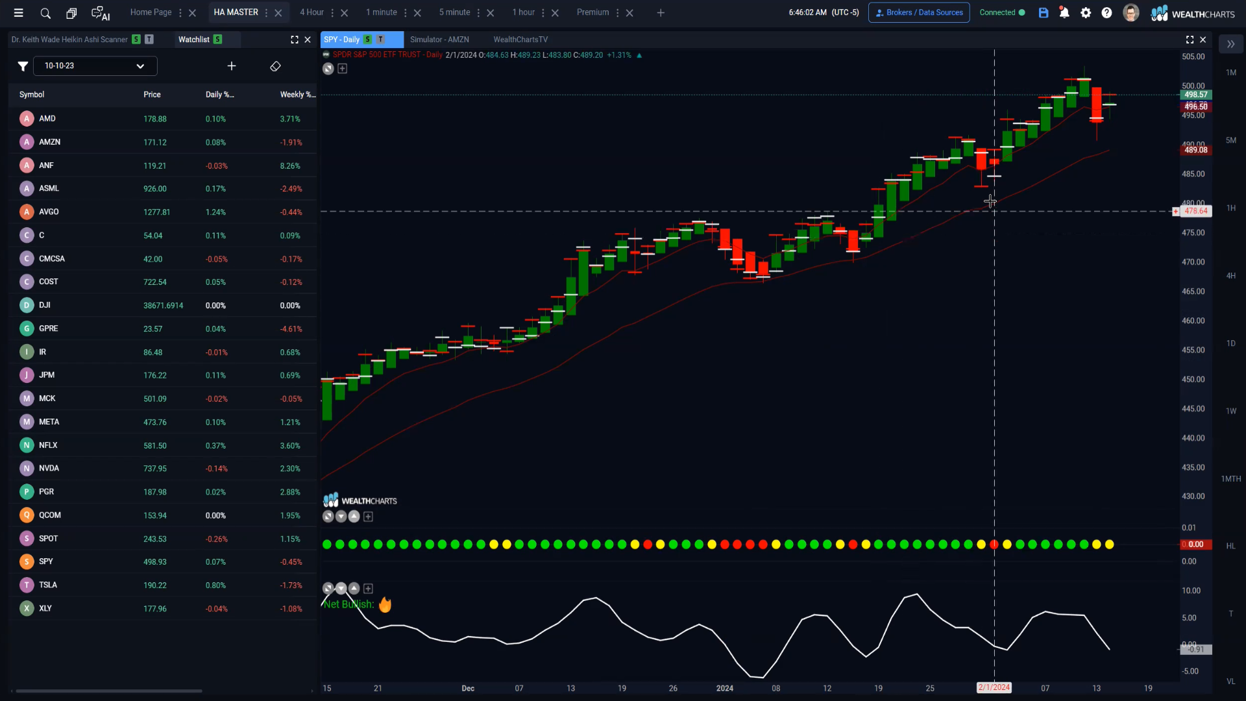Expand the ticker info arrow after +1.31%
This screenshot has width=1246, height=701.
pyautogui.click(x=639, y=56)
